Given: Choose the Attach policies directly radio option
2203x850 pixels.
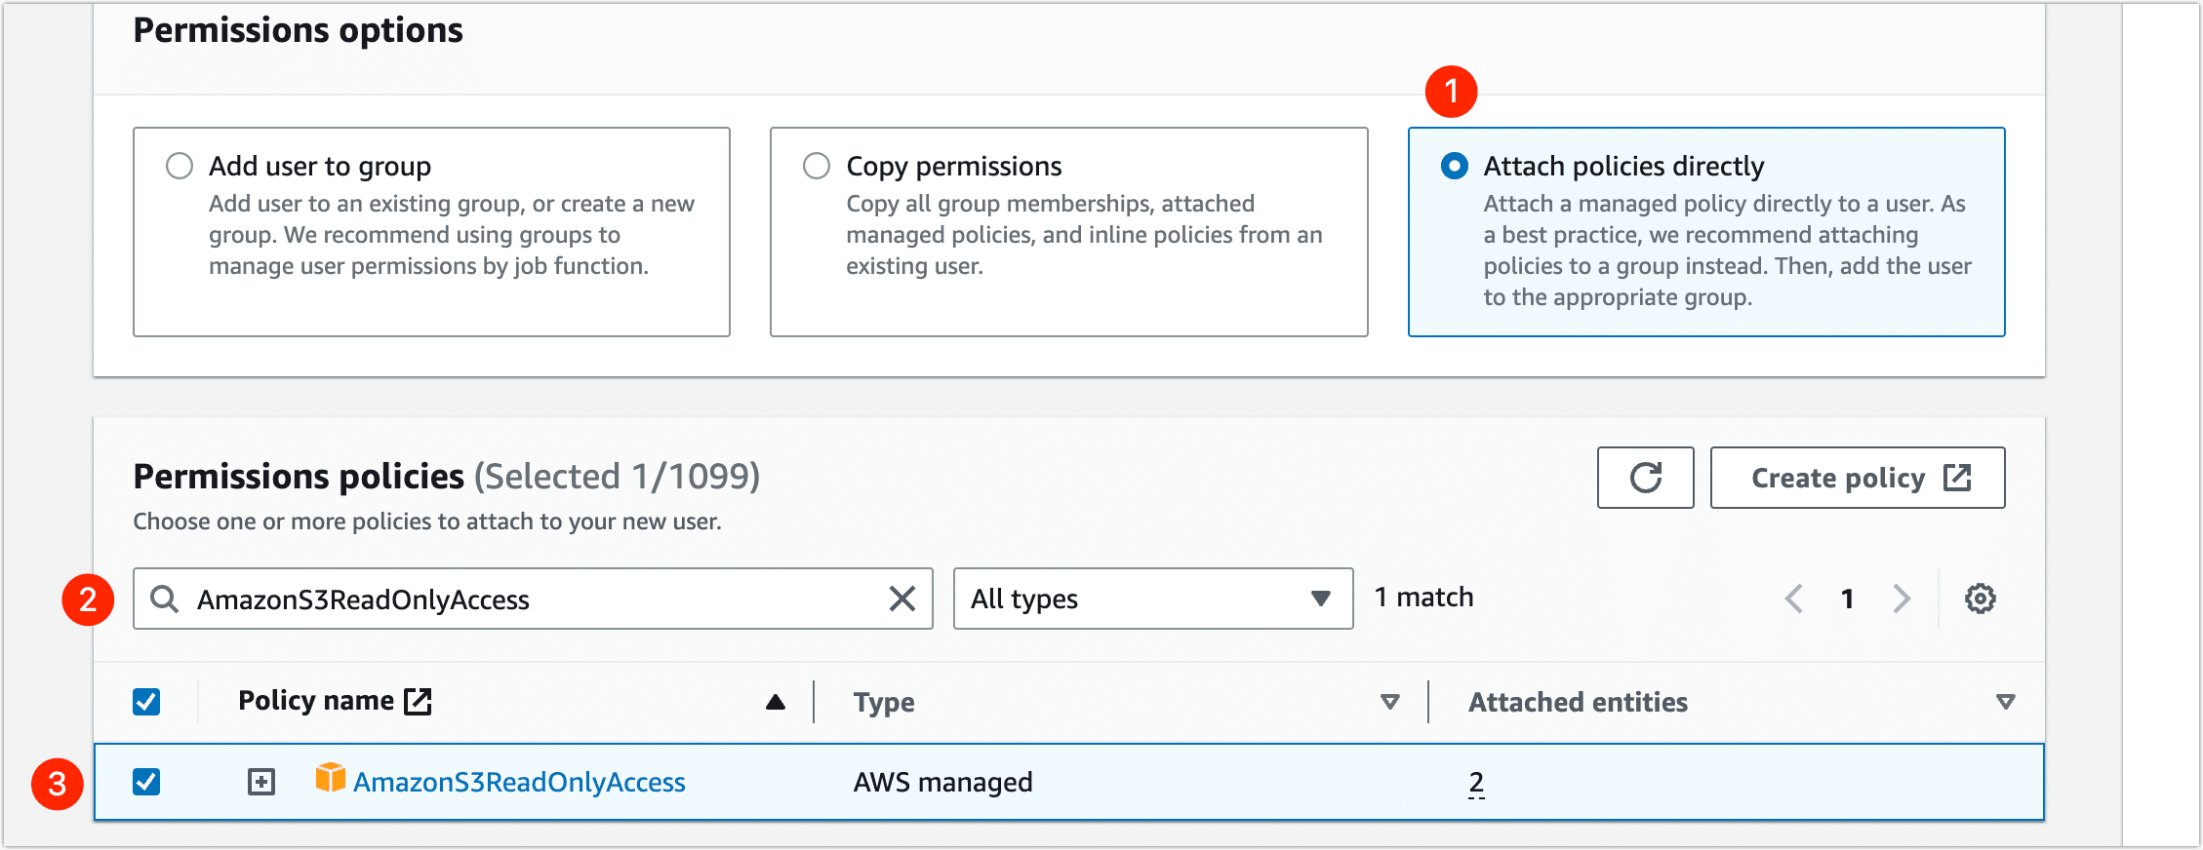Looking at the screenshot, I should pos(1454,166).
